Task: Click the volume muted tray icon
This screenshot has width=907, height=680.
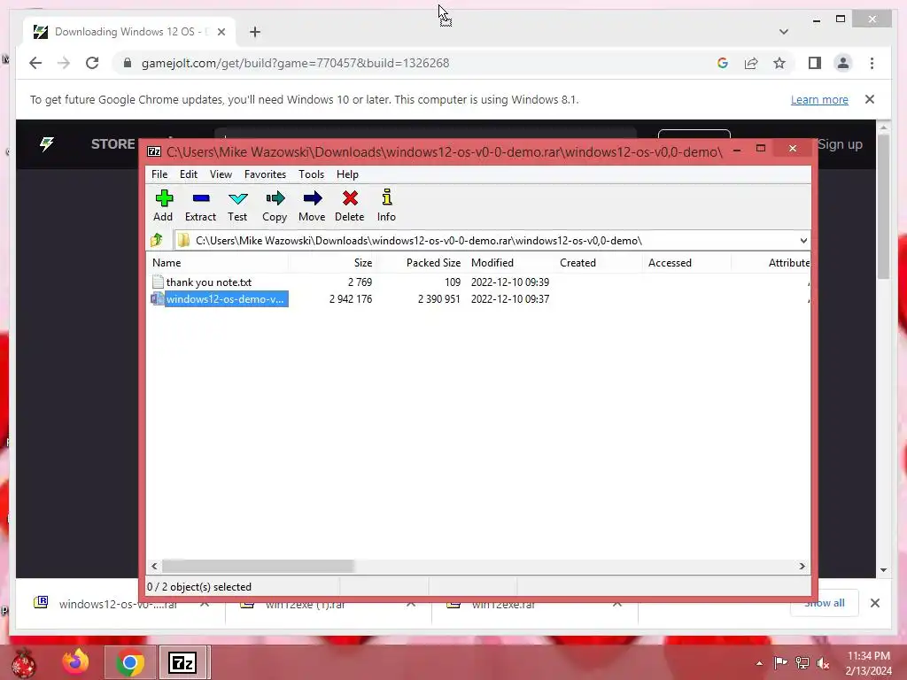Action: [823, 663]
